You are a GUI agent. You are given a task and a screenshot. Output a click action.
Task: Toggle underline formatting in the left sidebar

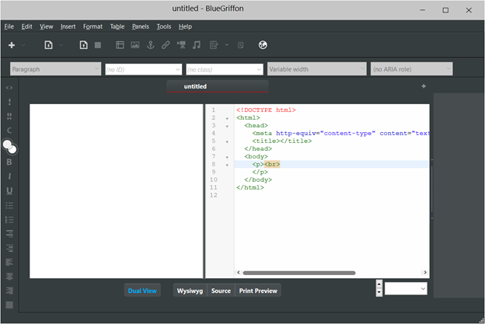point(9,190)
